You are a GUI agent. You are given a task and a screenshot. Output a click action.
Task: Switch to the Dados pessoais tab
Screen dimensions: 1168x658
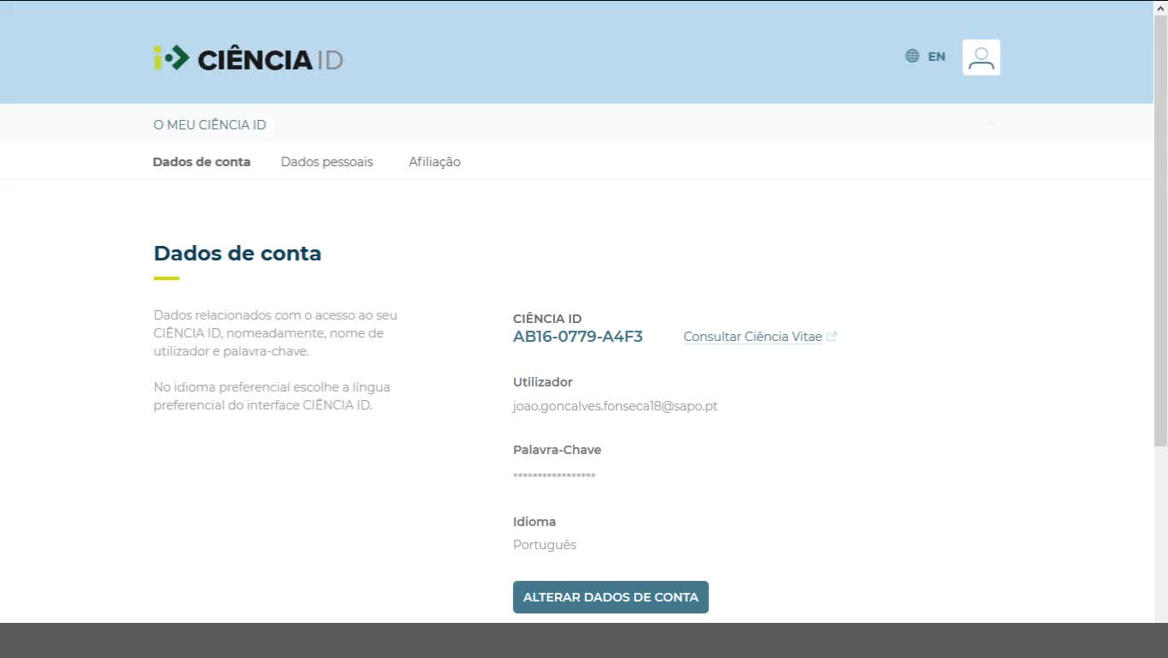point(327,162)
